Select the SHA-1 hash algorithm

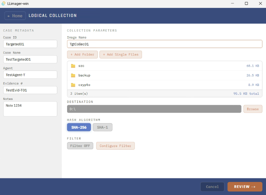click(102, 127)
